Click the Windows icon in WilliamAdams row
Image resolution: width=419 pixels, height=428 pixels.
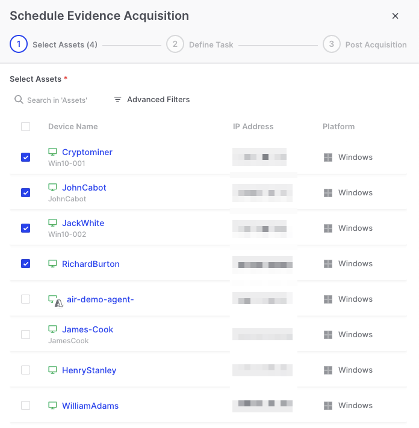tap(328, 406)
